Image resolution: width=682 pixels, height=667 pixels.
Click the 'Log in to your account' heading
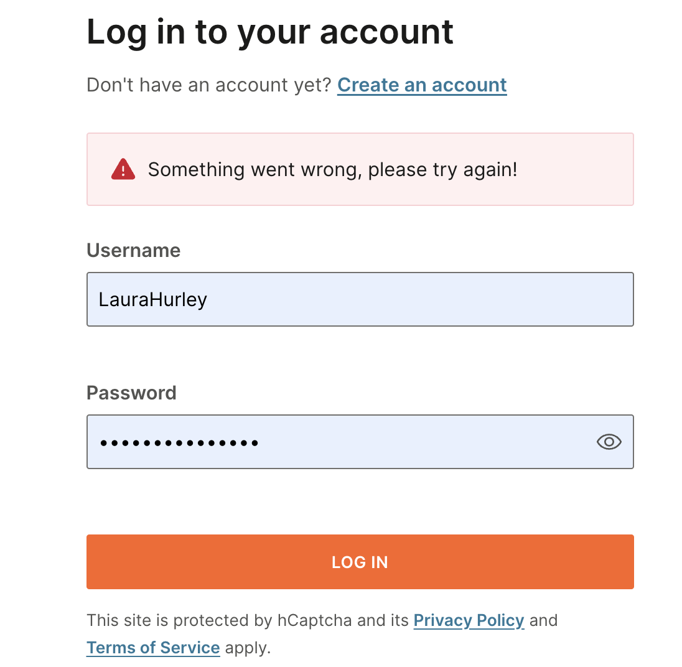pyautogui.click(x=269, y=32)
